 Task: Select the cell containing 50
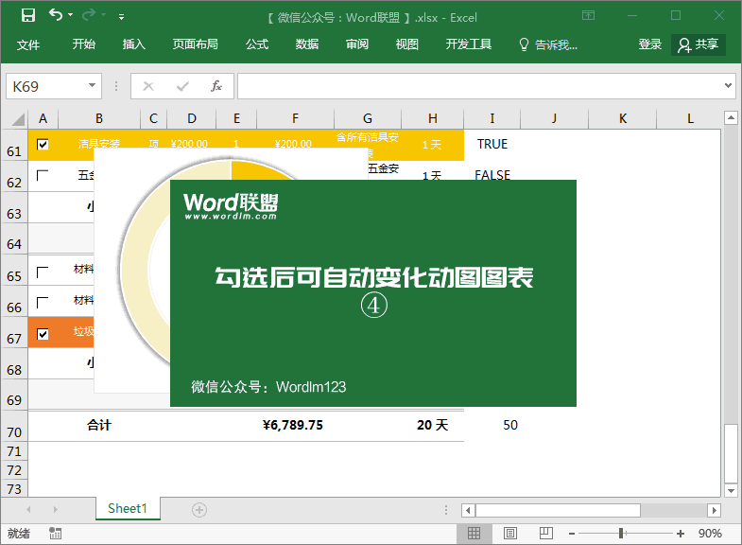[492, 425]
